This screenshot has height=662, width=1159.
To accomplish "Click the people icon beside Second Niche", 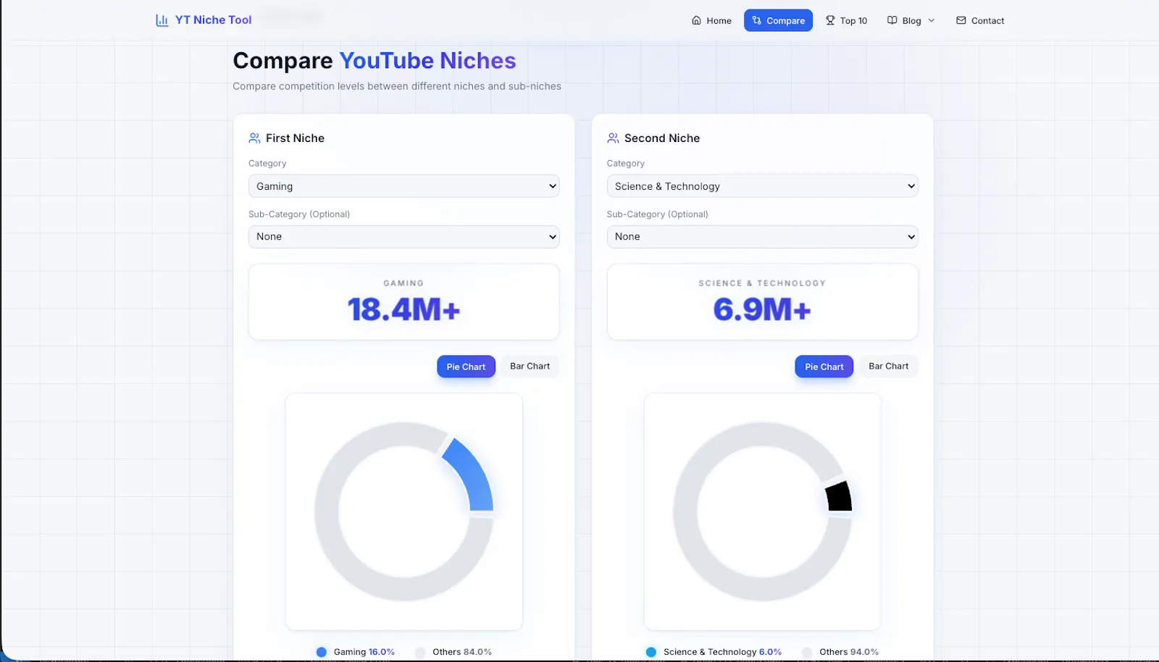I will coord(613,138).
